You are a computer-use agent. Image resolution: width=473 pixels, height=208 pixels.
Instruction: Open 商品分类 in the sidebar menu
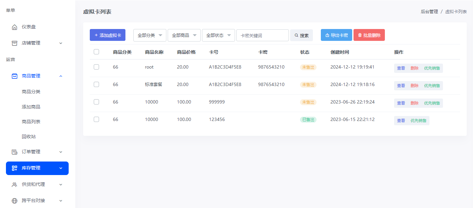[31, 92]
